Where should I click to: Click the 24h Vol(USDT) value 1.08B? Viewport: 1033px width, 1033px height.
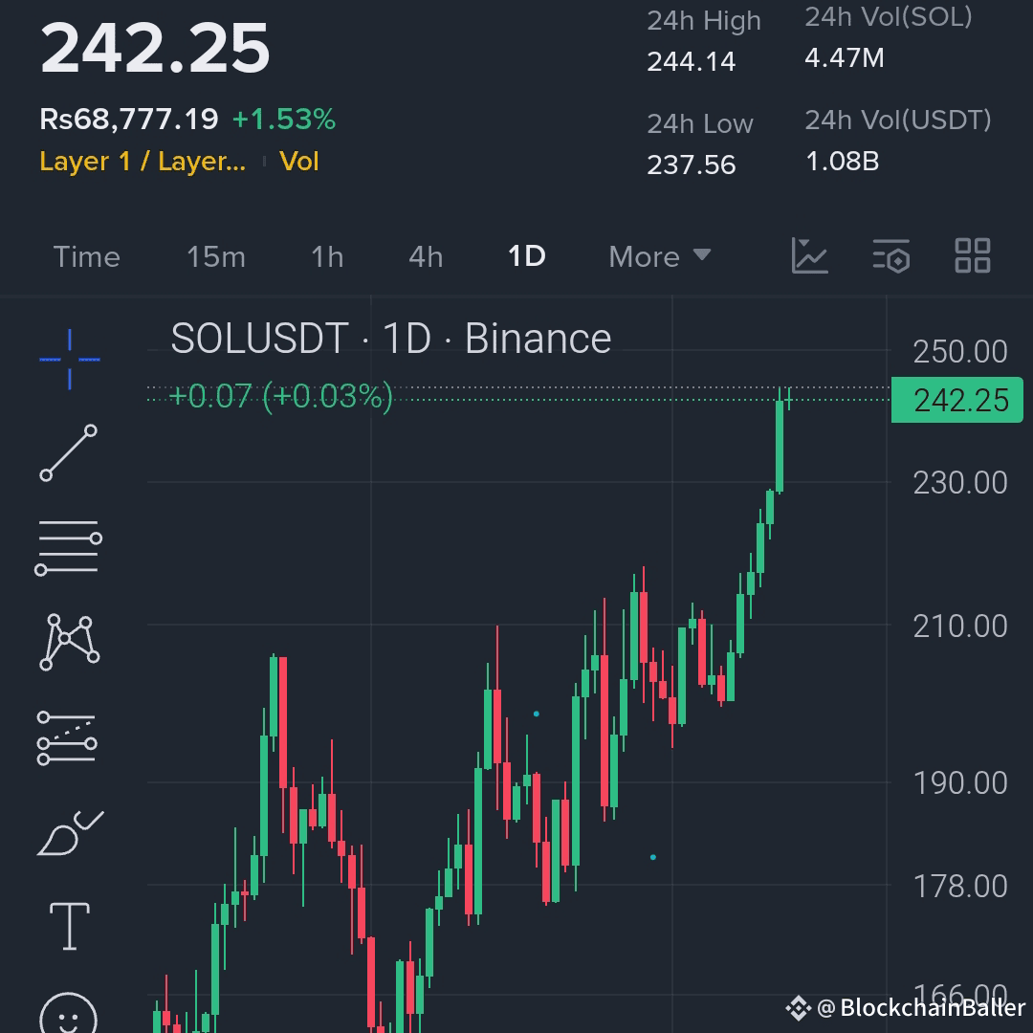(843, 161)
